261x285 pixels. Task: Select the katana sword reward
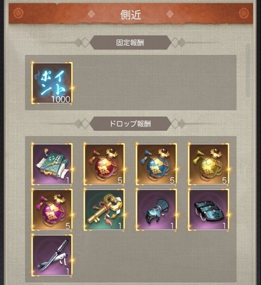coord(52,256)
